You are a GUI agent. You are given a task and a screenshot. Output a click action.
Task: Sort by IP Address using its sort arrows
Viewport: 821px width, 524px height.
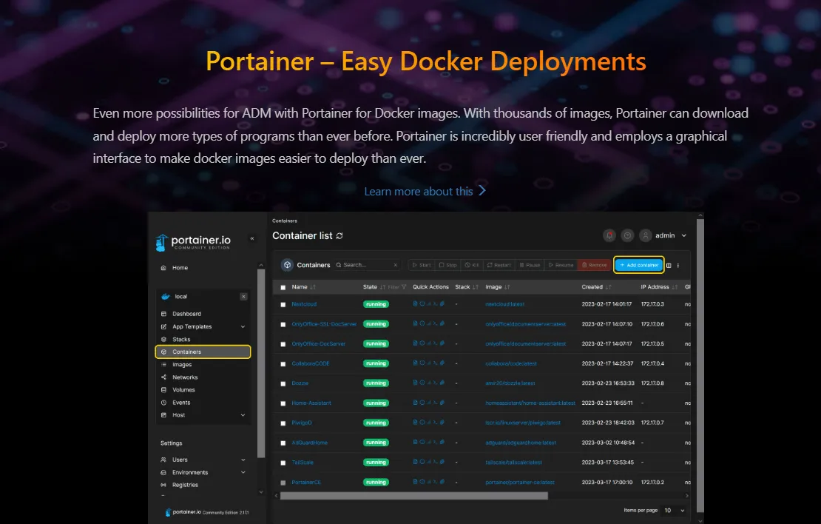pos(675,287)
